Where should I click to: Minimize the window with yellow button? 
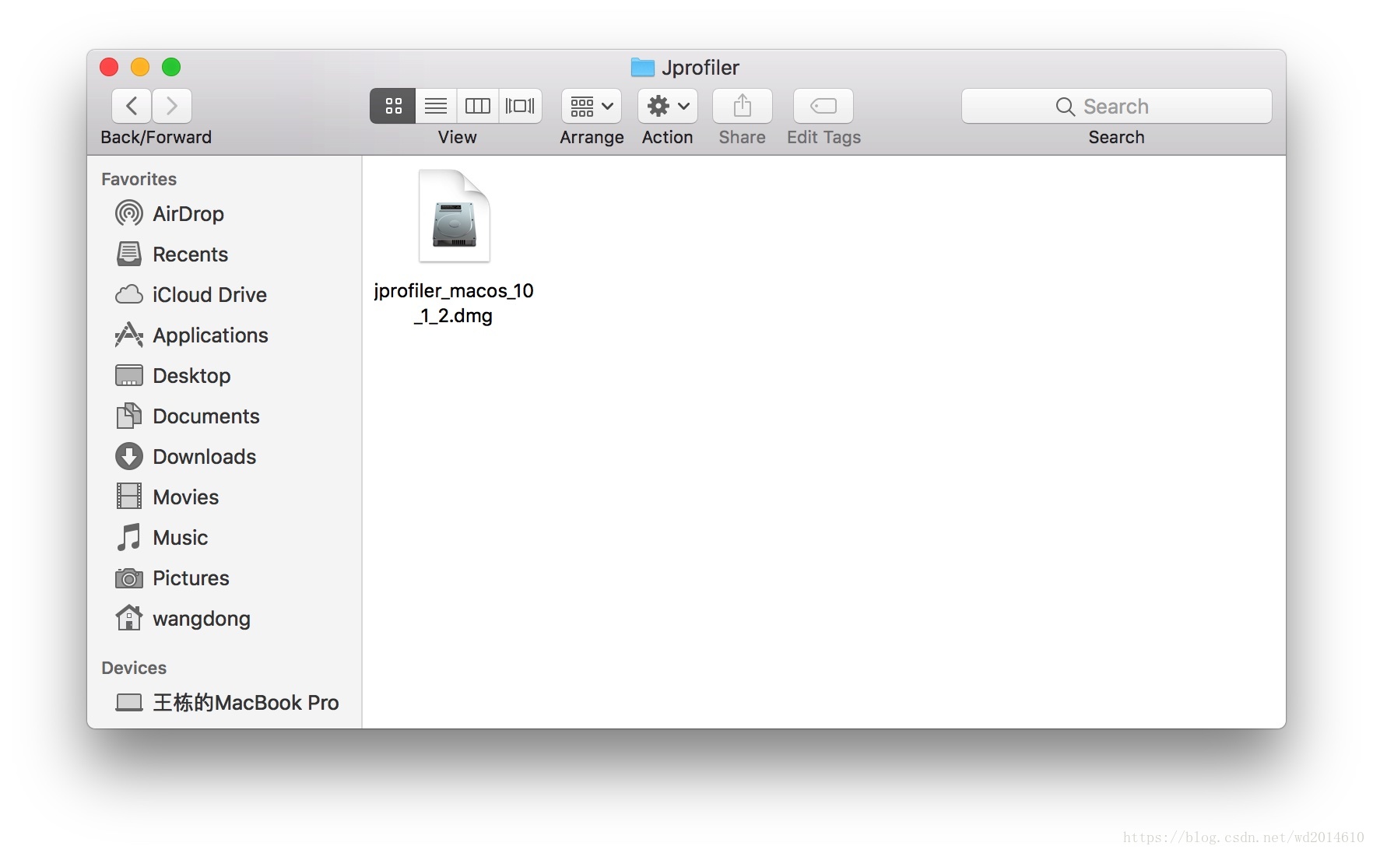pos(140,67)
